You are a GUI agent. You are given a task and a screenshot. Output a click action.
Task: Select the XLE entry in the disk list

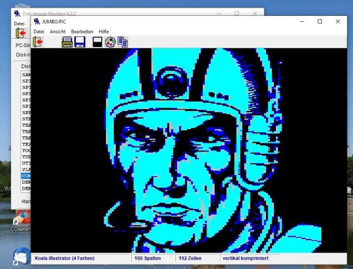[26, 169]
